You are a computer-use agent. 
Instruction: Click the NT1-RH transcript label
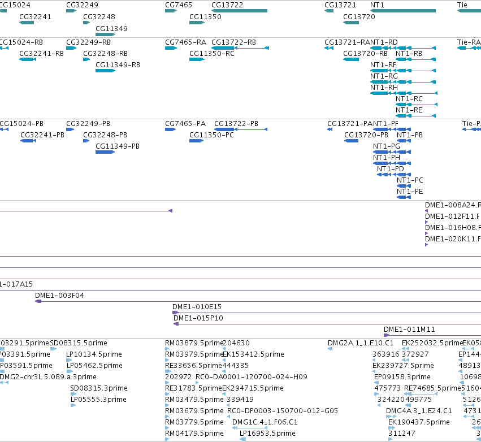384,88
